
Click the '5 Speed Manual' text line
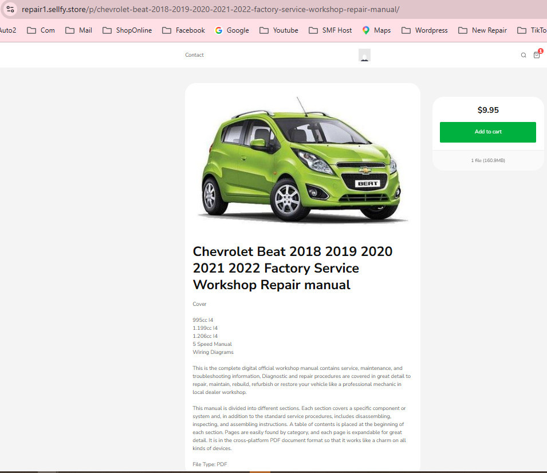pyautogui.click(x=212, y=344)
